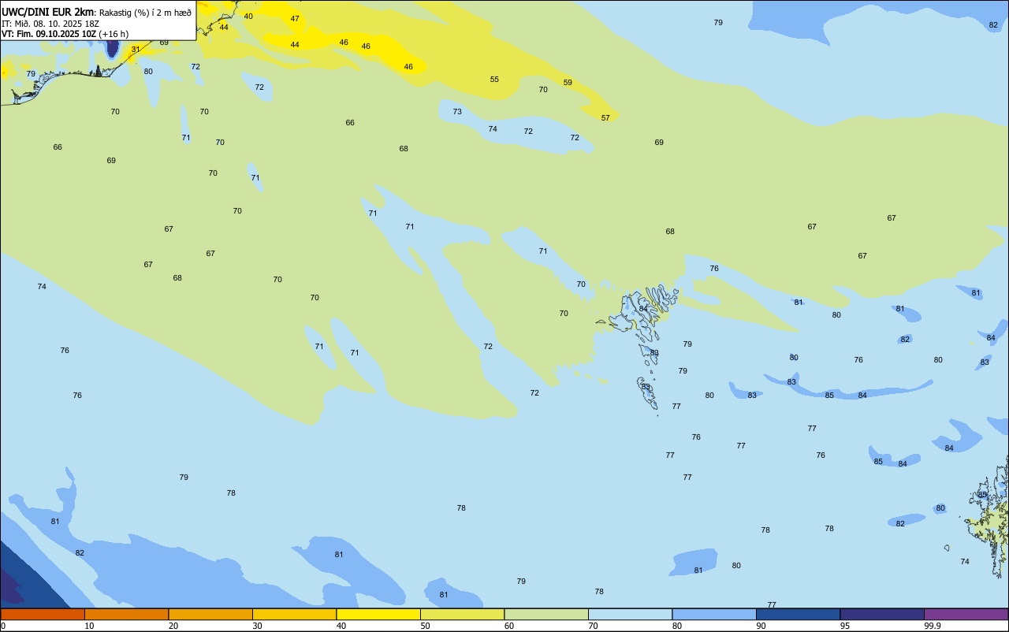Click the medium blue 80–90 legend swatch
Image resolution: width=1009 pixels, height=632 pixels.
[714, 614]
